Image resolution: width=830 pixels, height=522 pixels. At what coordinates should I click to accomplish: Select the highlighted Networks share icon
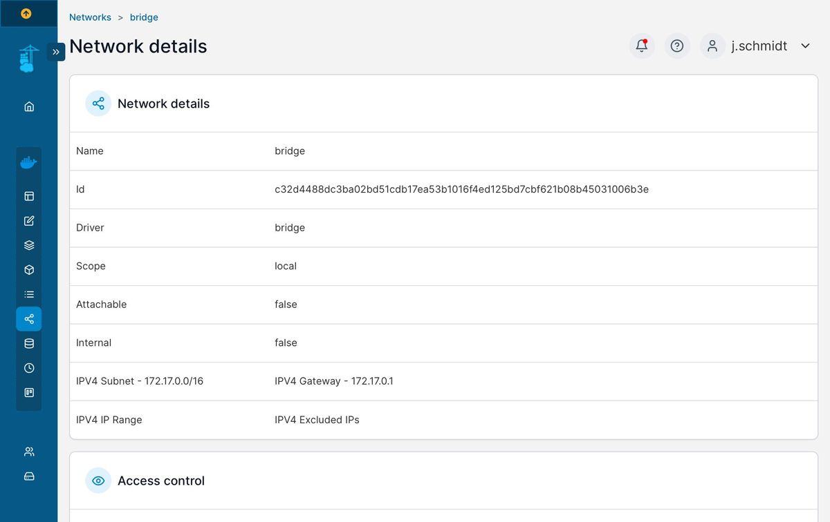(29, 319)
